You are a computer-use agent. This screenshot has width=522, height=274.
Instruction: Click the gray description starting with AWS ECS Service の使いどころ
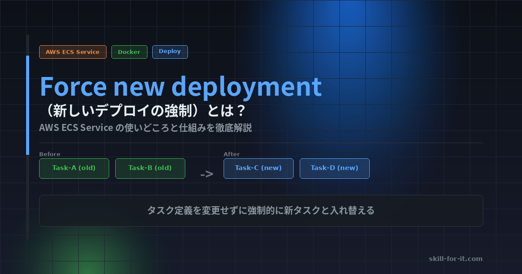[145, 128]
